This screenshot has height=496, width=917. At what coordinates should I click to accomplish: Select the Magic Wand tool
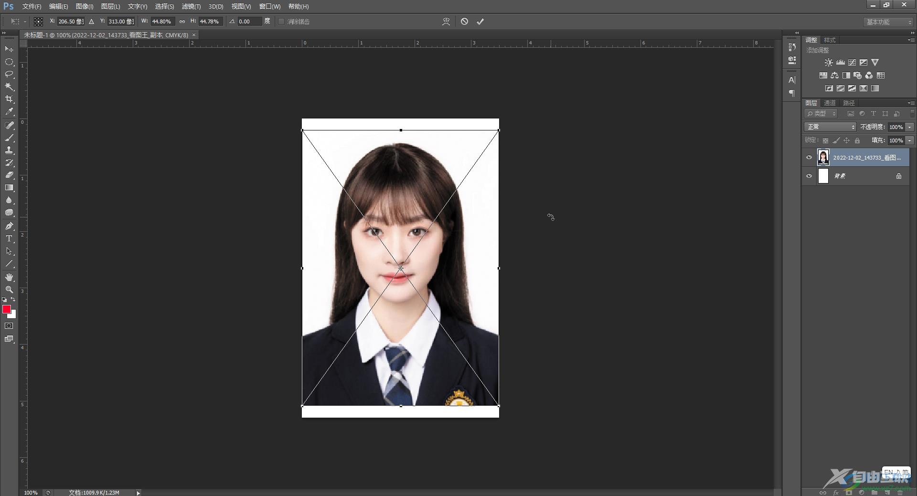[x=9, y=86]
